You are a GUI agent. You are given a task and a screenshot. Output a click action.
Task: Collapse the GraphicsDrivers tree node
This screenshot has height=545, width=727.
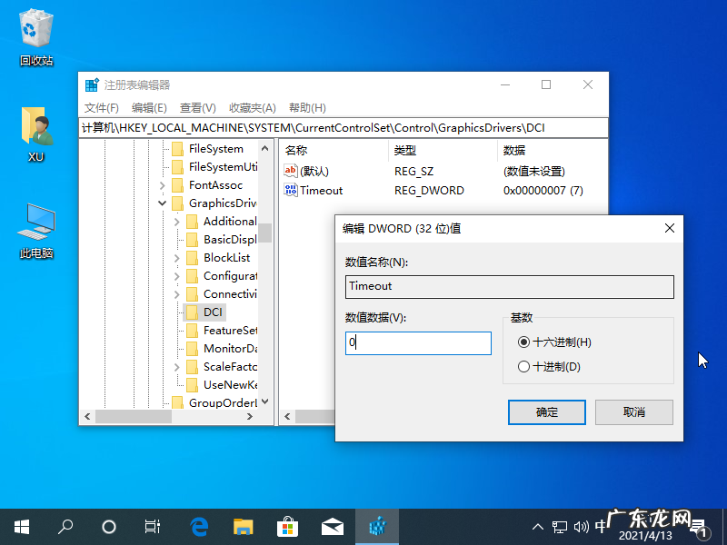(163, 203)
